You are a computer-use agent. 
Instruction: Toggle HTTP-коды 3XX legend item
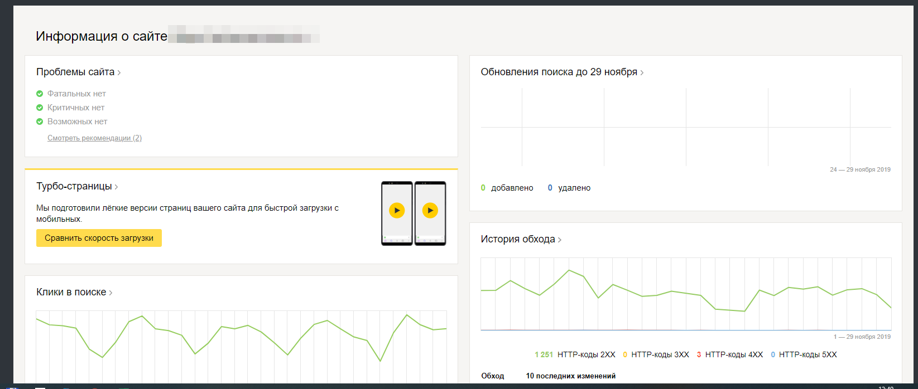pos(656,354)
